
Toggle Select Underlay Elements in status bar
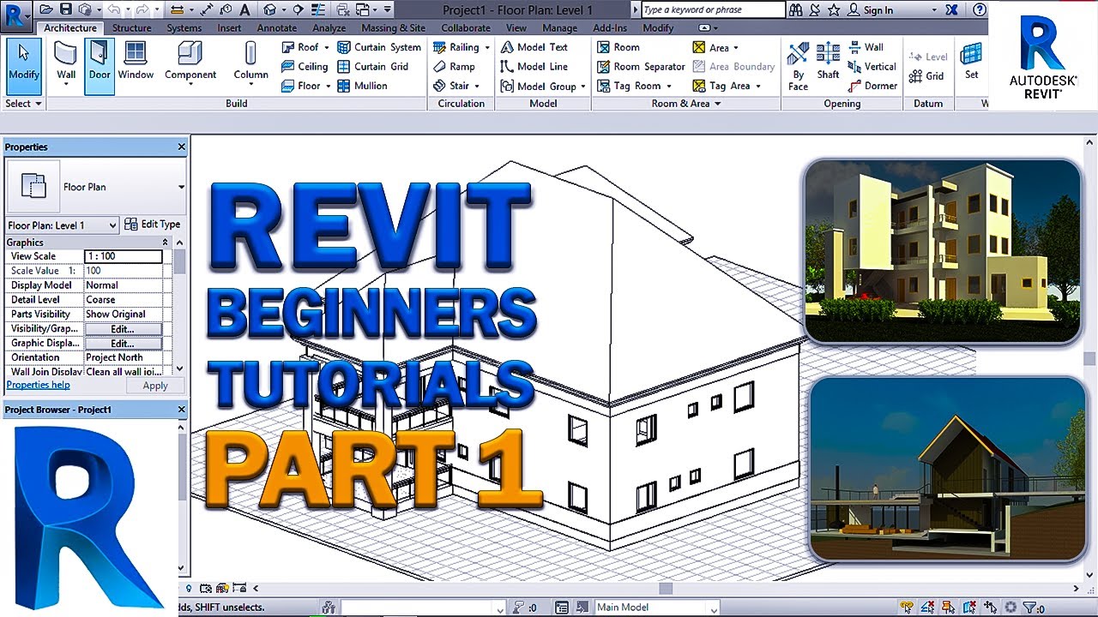tap(928, 608)
